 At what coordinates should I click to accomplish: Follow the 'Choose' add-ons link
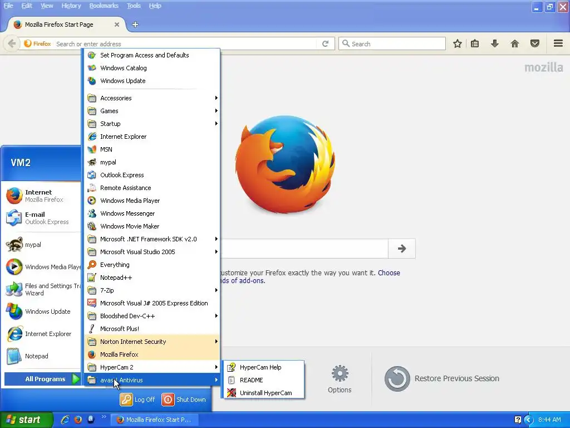[x=389, y=273]
